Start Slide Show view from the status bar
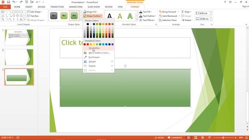 [x=209, y=138]
